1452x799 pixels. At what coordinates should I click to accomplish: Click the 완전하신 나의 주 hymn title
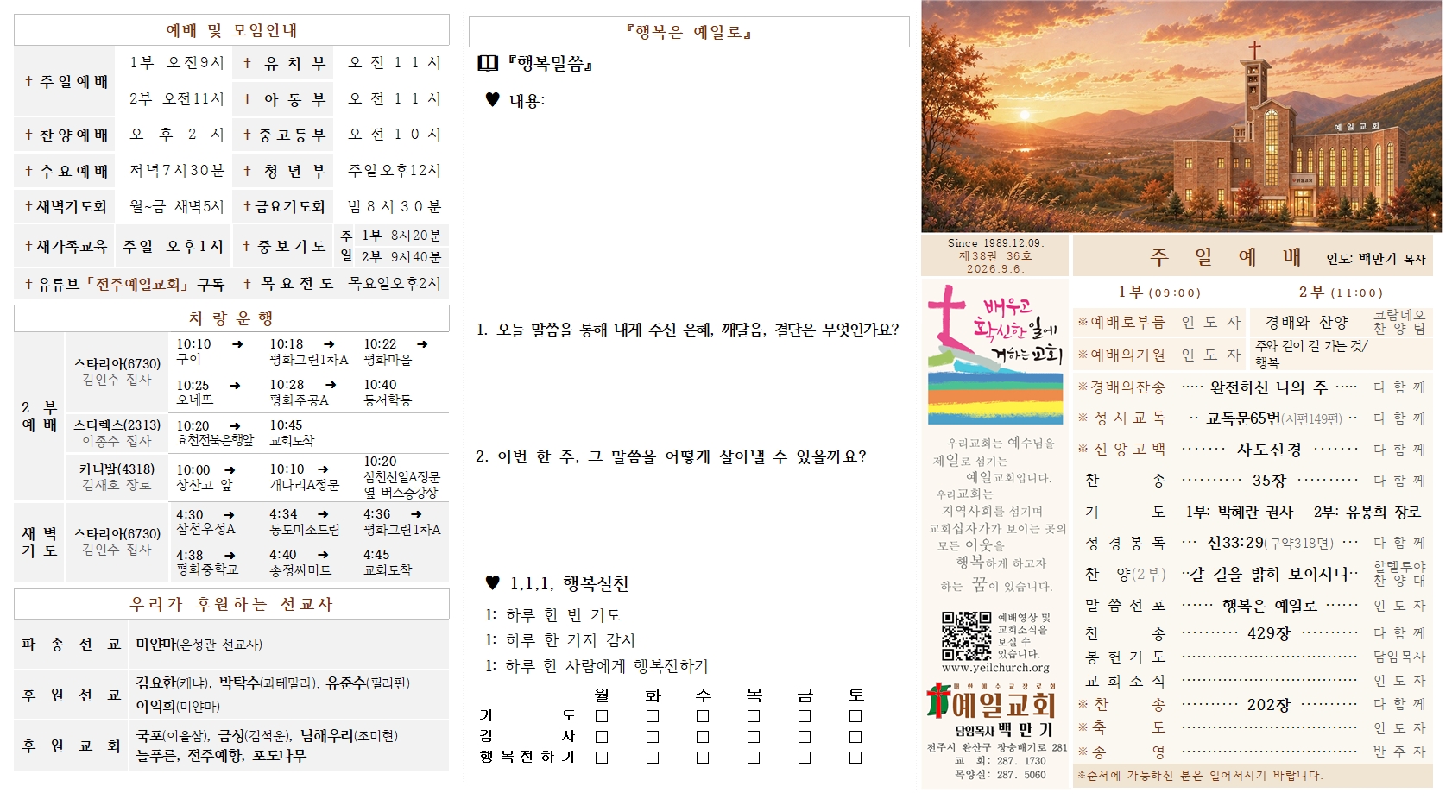click(1269, 387)
